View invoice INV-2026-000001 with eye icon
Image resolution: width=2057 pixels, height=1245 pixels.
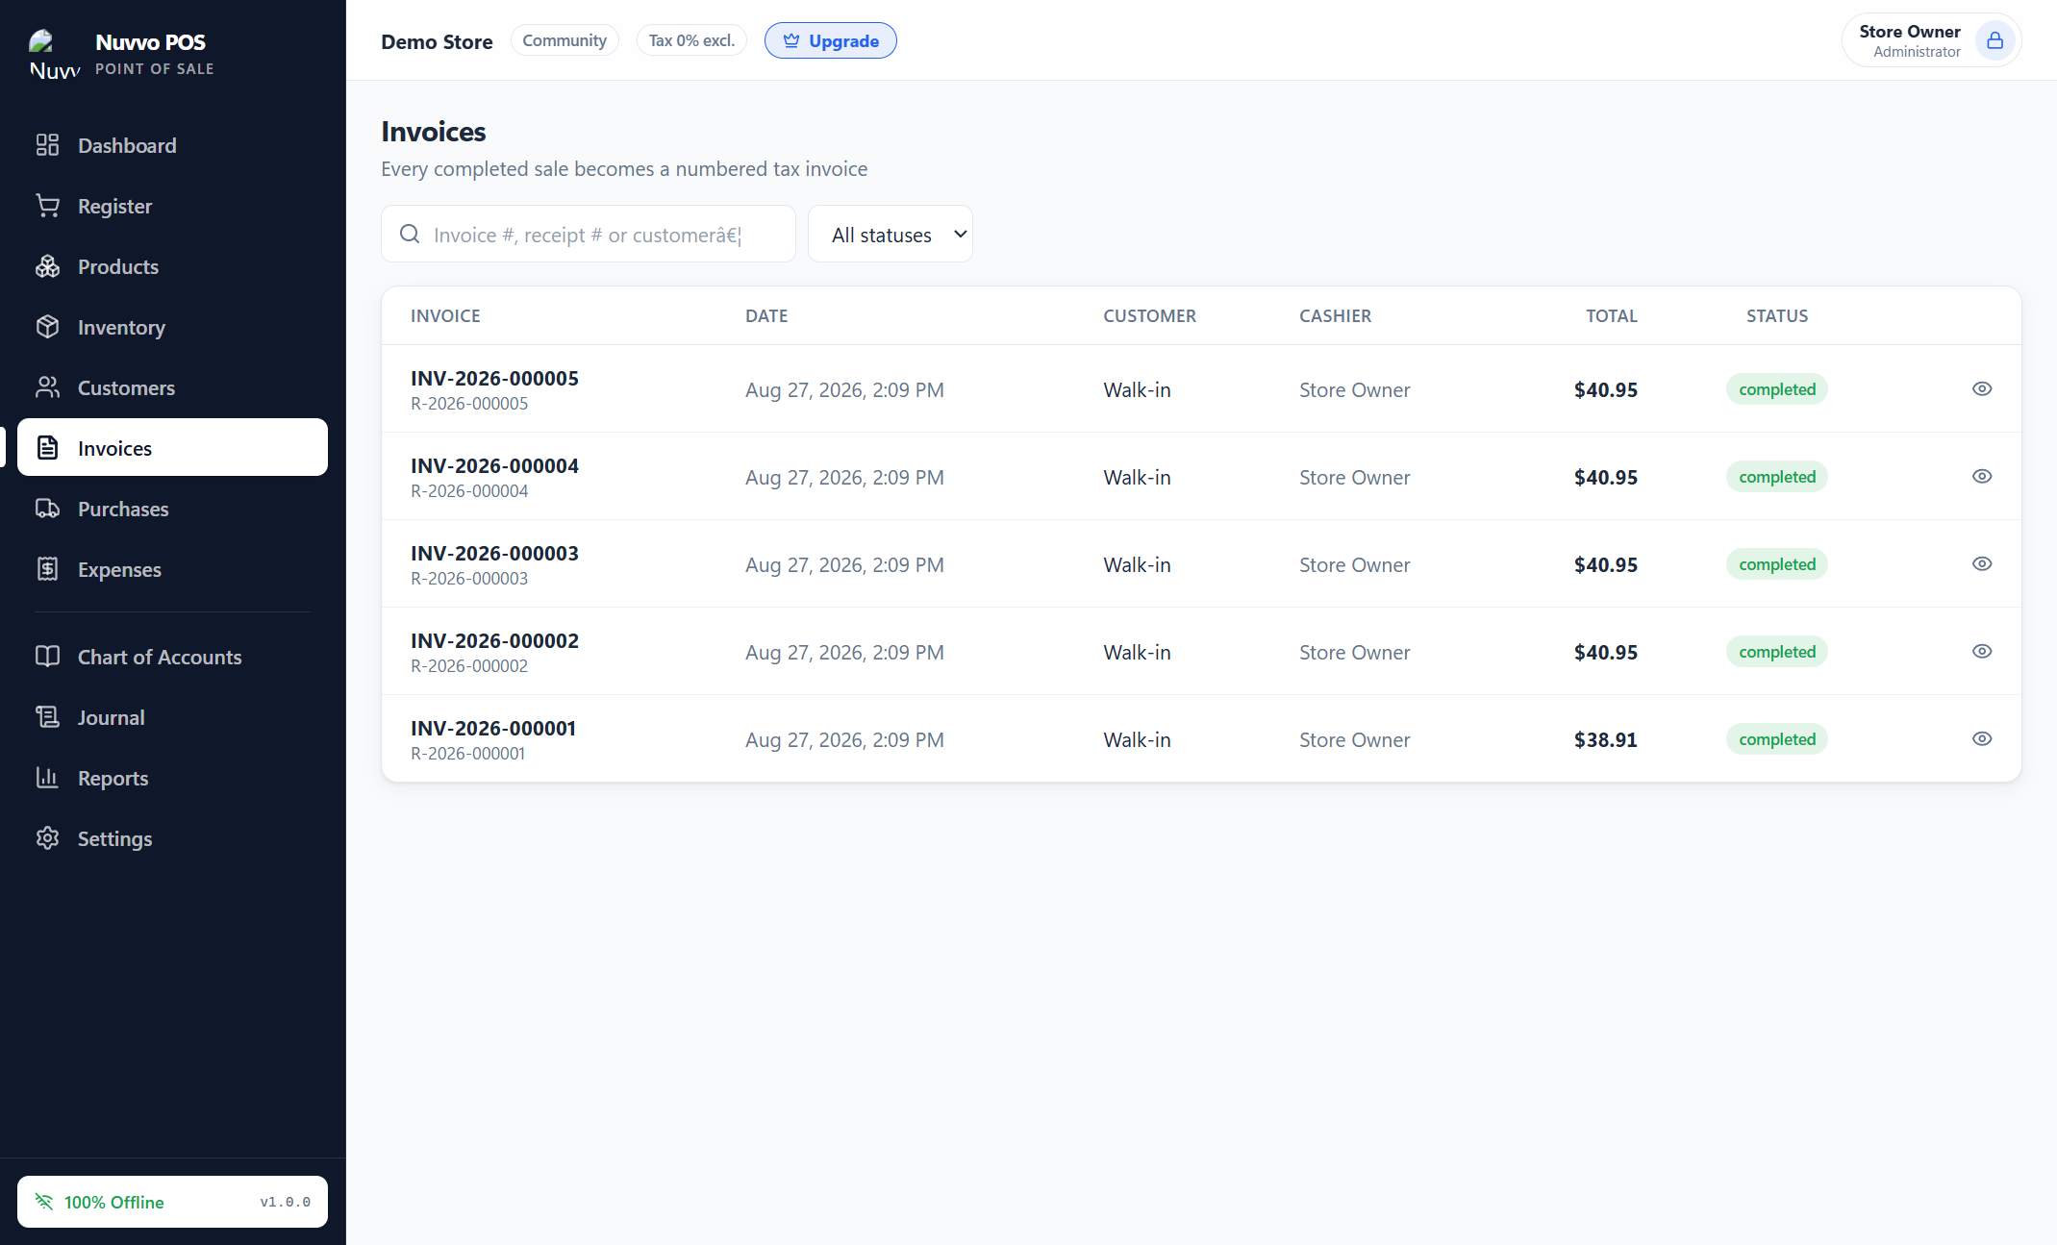1982,738
